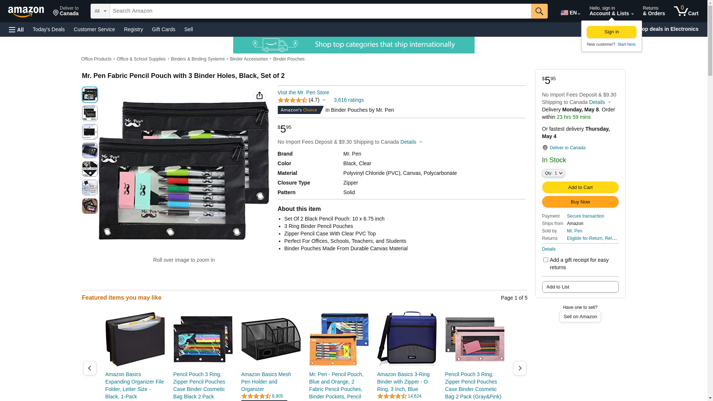
Task: Open Today's Deals in navigation
Action: [49, 29]
